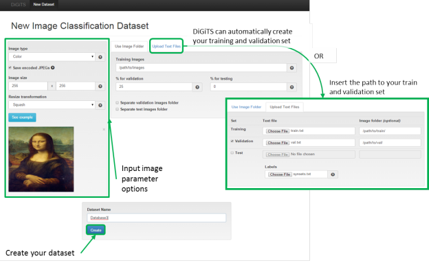This screenshot has width=429, height=263.
Task: Choose File for Labels synsets.txt
Action: pos(280,174)
